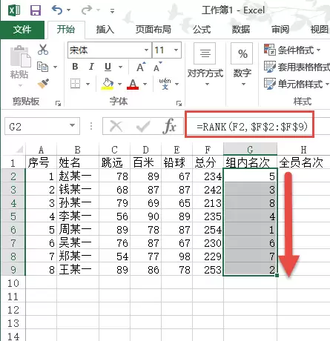330x341 pixels.
Task: Click the cell Borders icon
Action: [76, 84]
